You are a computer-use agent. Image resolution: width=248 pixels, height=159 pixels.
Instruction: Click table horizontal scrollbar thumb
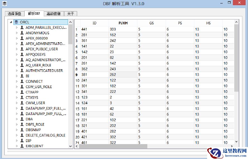(113, 146)
